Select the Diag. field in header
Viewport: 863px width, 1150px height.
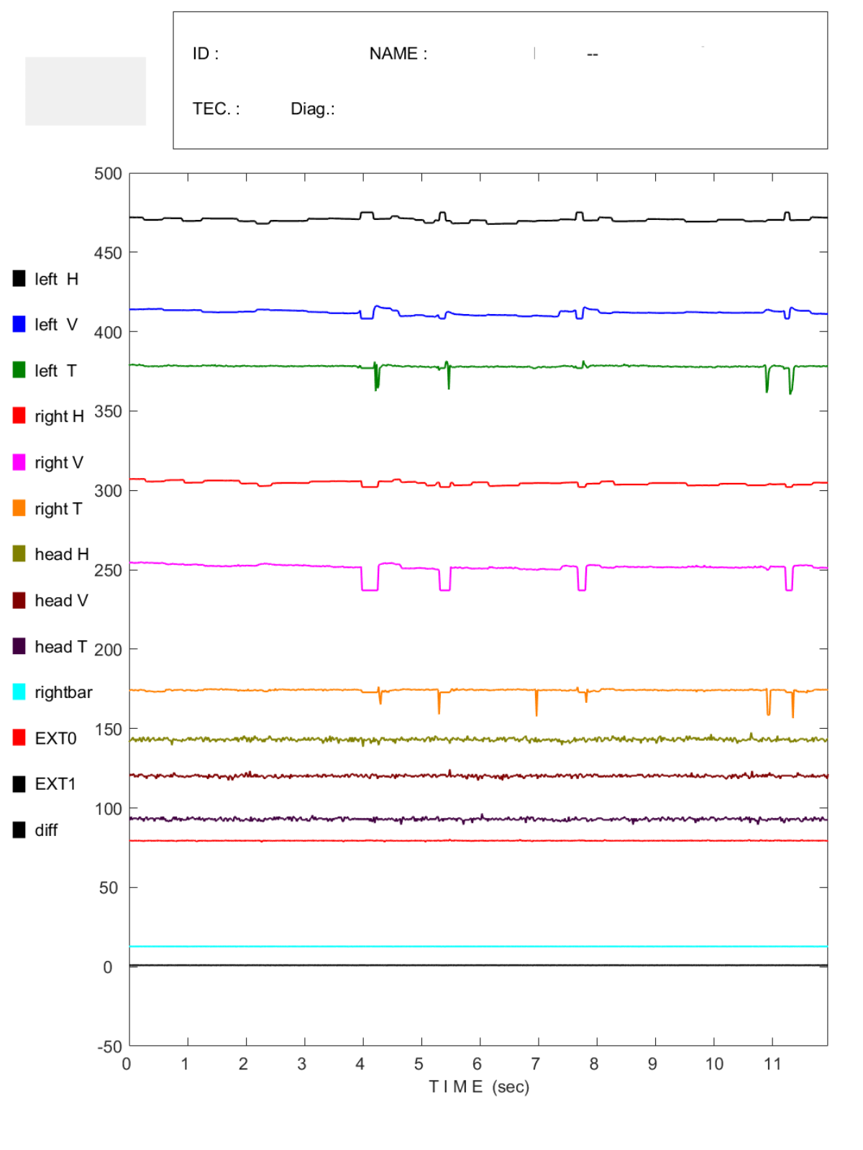[313, 109]
